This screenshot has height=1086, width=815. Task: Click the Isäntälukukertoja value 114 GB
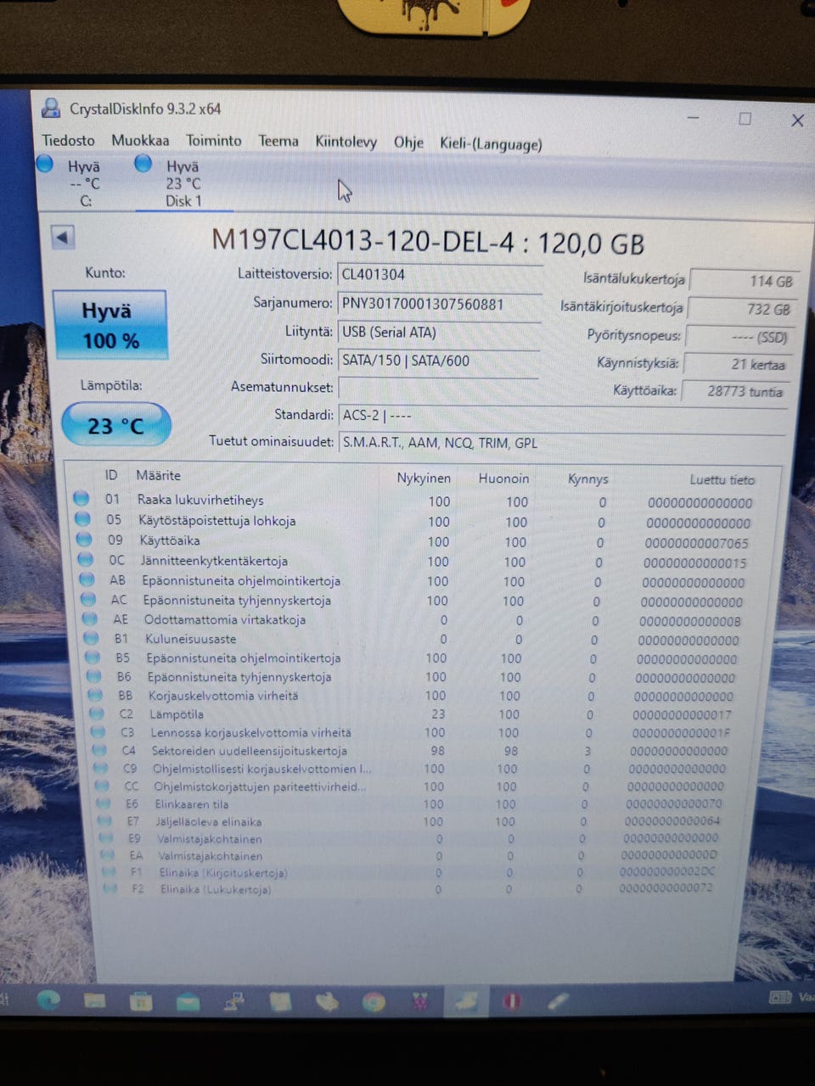(x=743, y=281)
